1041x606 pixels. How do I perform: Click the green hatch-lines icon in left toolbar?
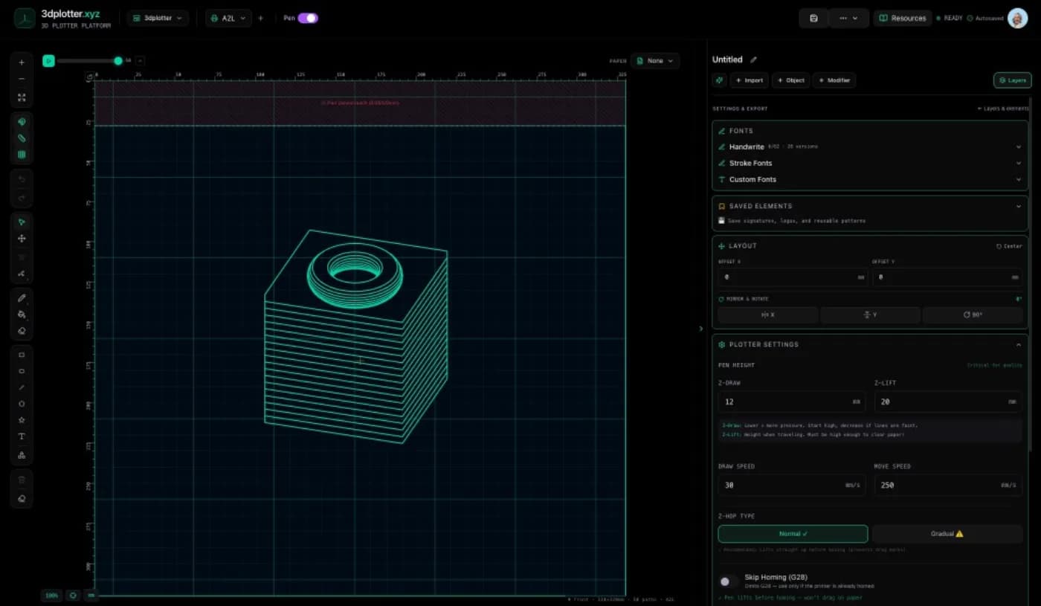click(22, 155)
